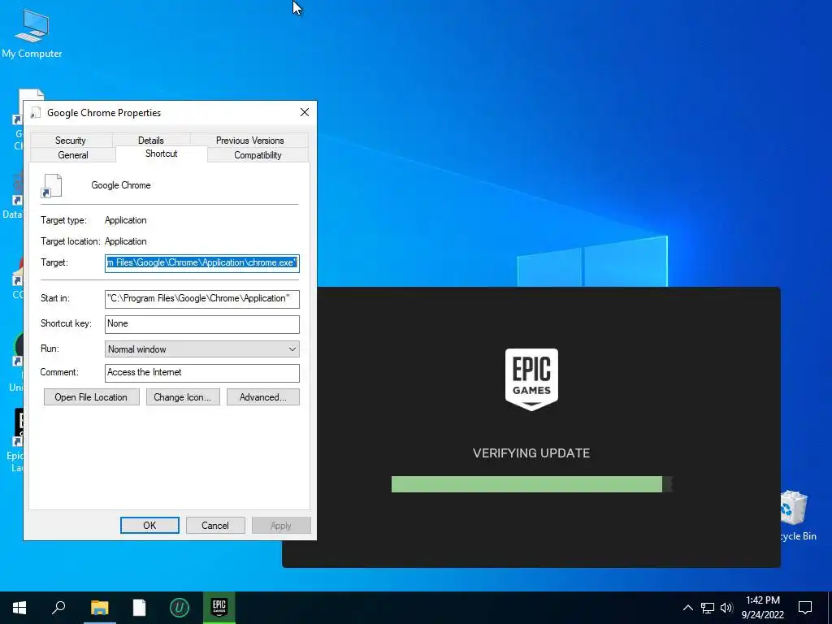Open taskbar search magnifier
This screenshot has height=624, width=832.
58,608
